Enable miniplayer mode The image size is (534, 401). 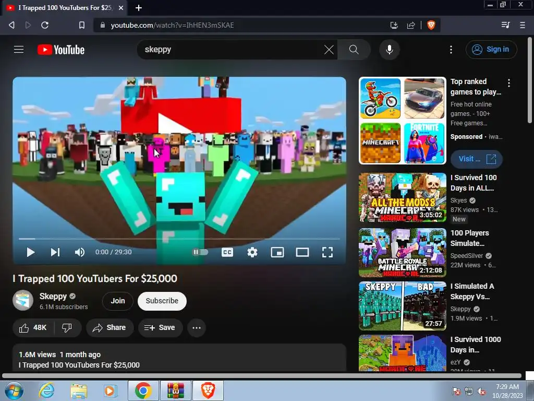(277, 252)
